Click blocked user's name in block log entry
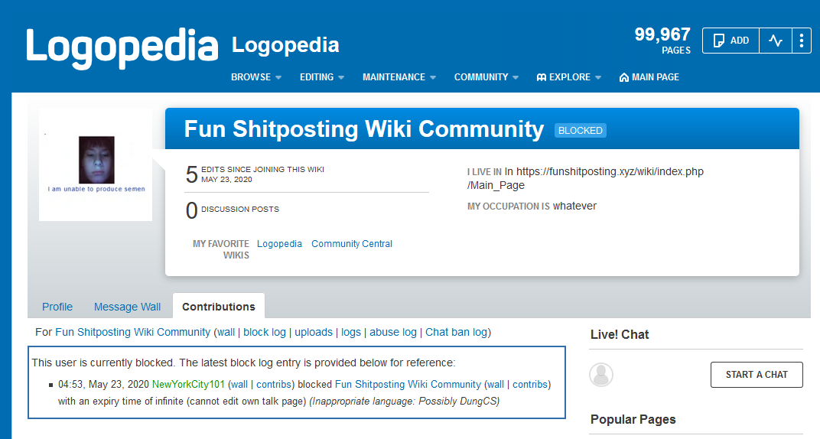820x439 pixels. click(408, 384)
